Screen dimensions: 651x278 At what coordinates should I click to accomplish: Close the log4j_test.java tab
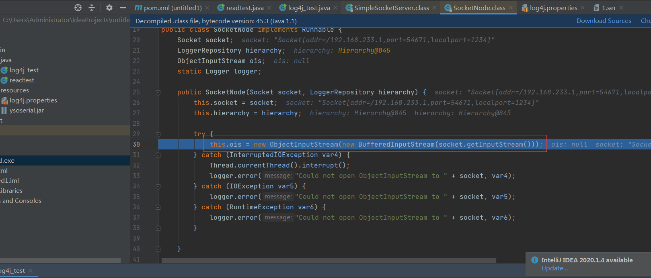pos(335,8)
